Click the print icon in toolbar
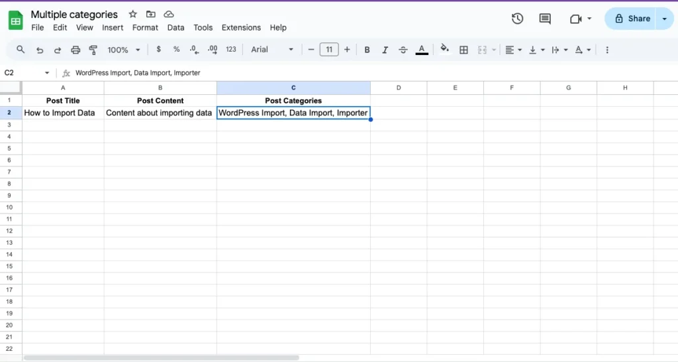This screenshot has width=678, height=362. pyautogui.click(x=75, y=50)
